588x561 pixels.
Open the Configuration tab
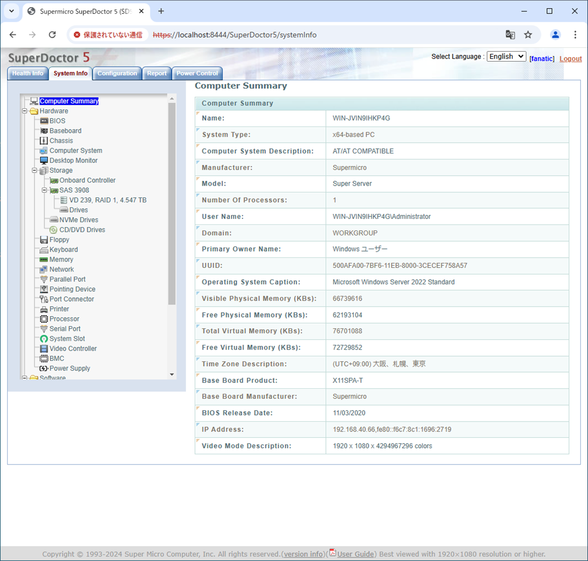(117, 74)
